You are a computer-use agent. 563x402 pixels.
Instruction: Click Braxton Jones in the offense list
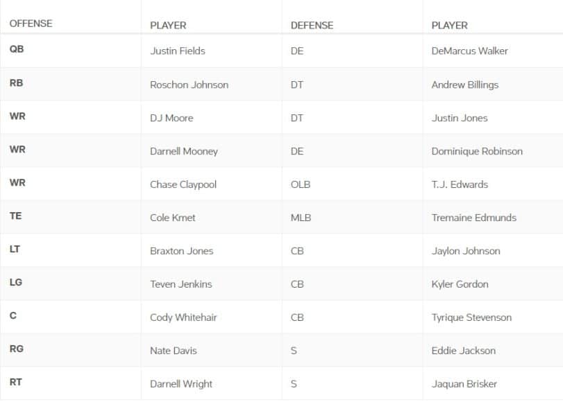[x=182, y=251]
